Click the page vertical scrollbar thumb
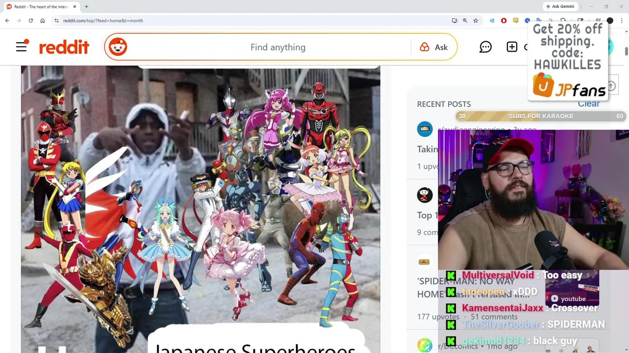 point(626,50)
